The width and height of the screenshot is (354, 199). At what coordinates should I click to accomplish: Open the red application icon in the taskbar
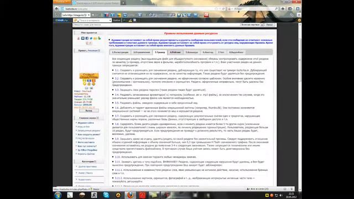tap(142, 195)
